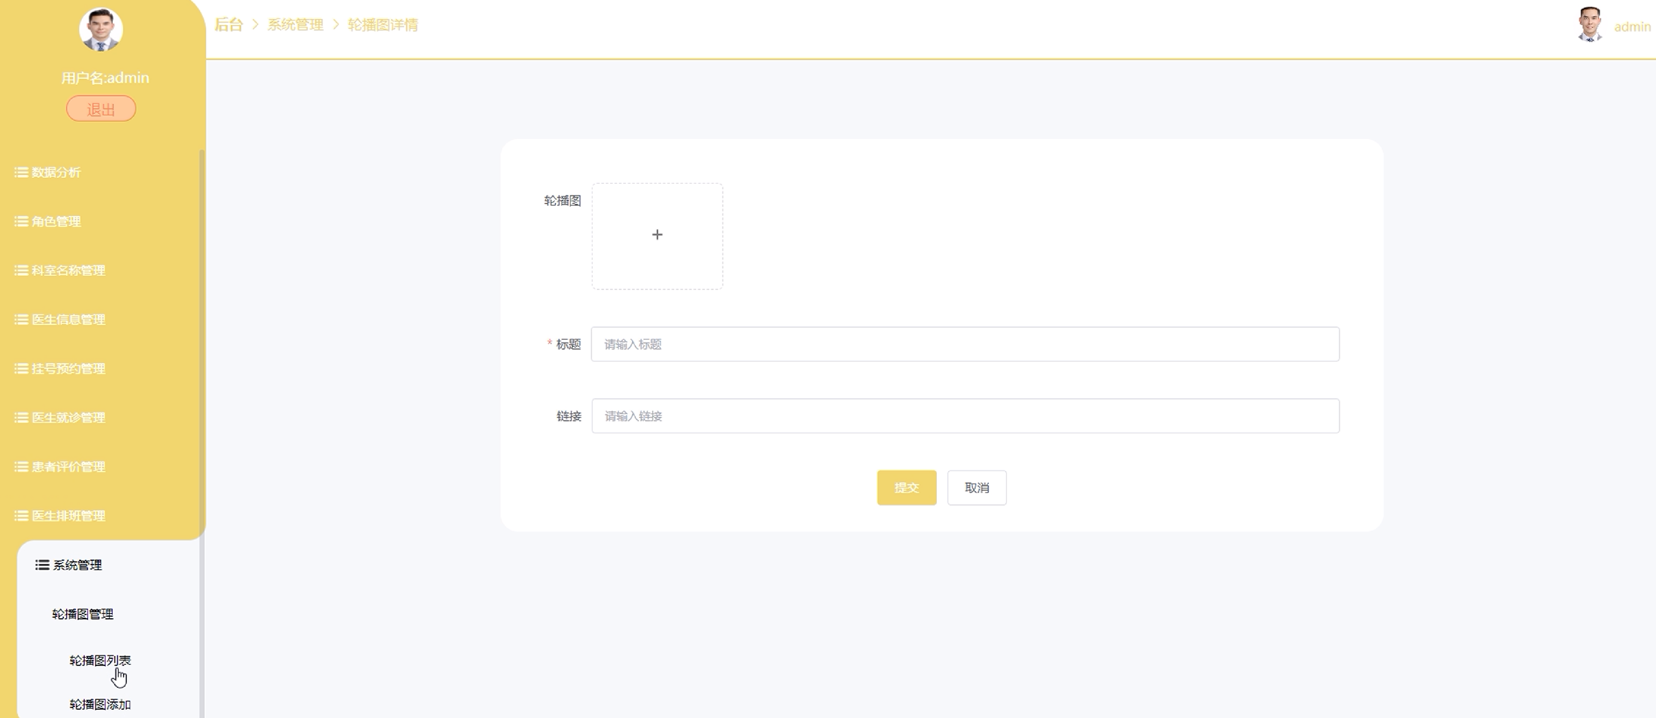Open the 患者评价管理 menu
Screen dimensions: 1656x718
pos(68,467)
